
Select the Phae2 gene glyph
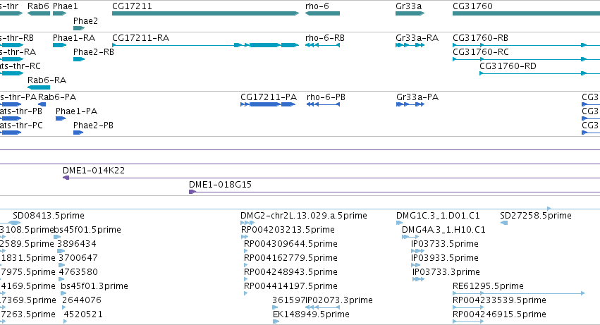tap(79, 28)
